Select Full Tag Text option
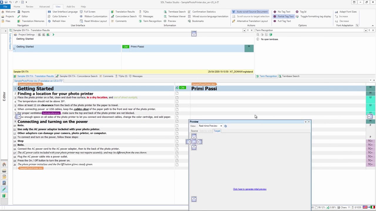Screen dimensions: 376x211 (282, 21)
